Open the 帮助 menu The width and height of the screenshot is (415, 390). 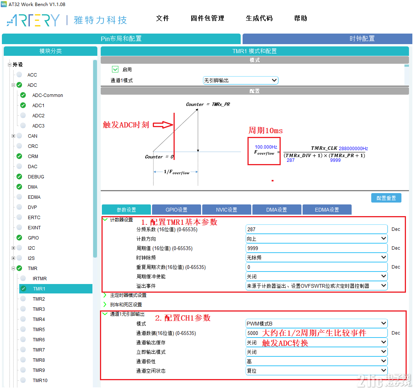(300, 18)
